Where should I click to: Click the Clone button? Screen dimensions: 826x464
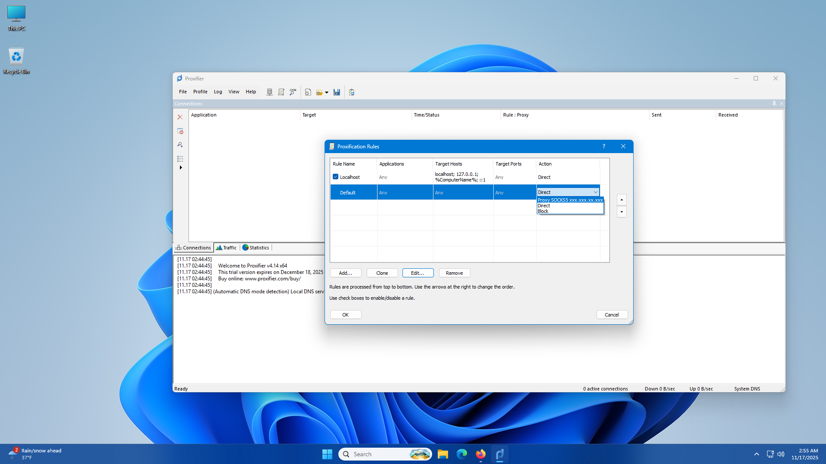click(x=382, y=273)
